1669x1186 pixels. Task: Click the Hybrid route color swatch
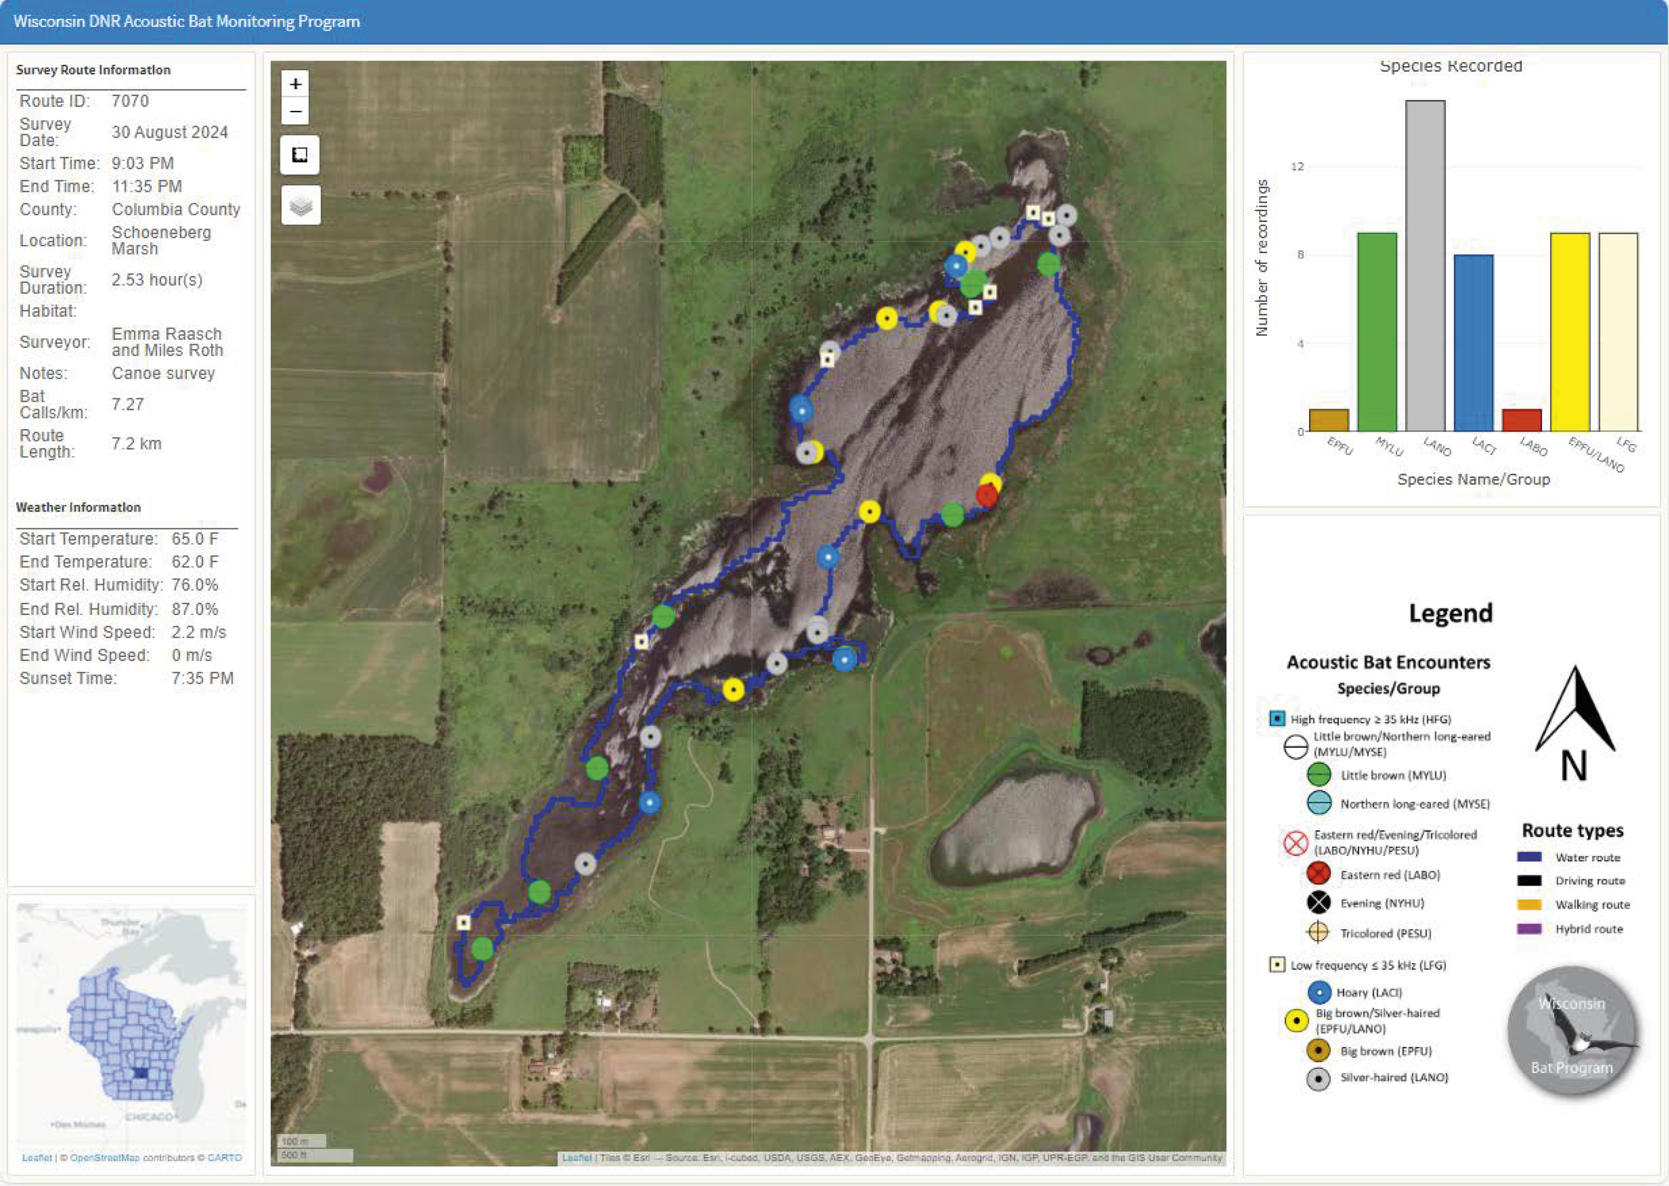pos(1529,929)
